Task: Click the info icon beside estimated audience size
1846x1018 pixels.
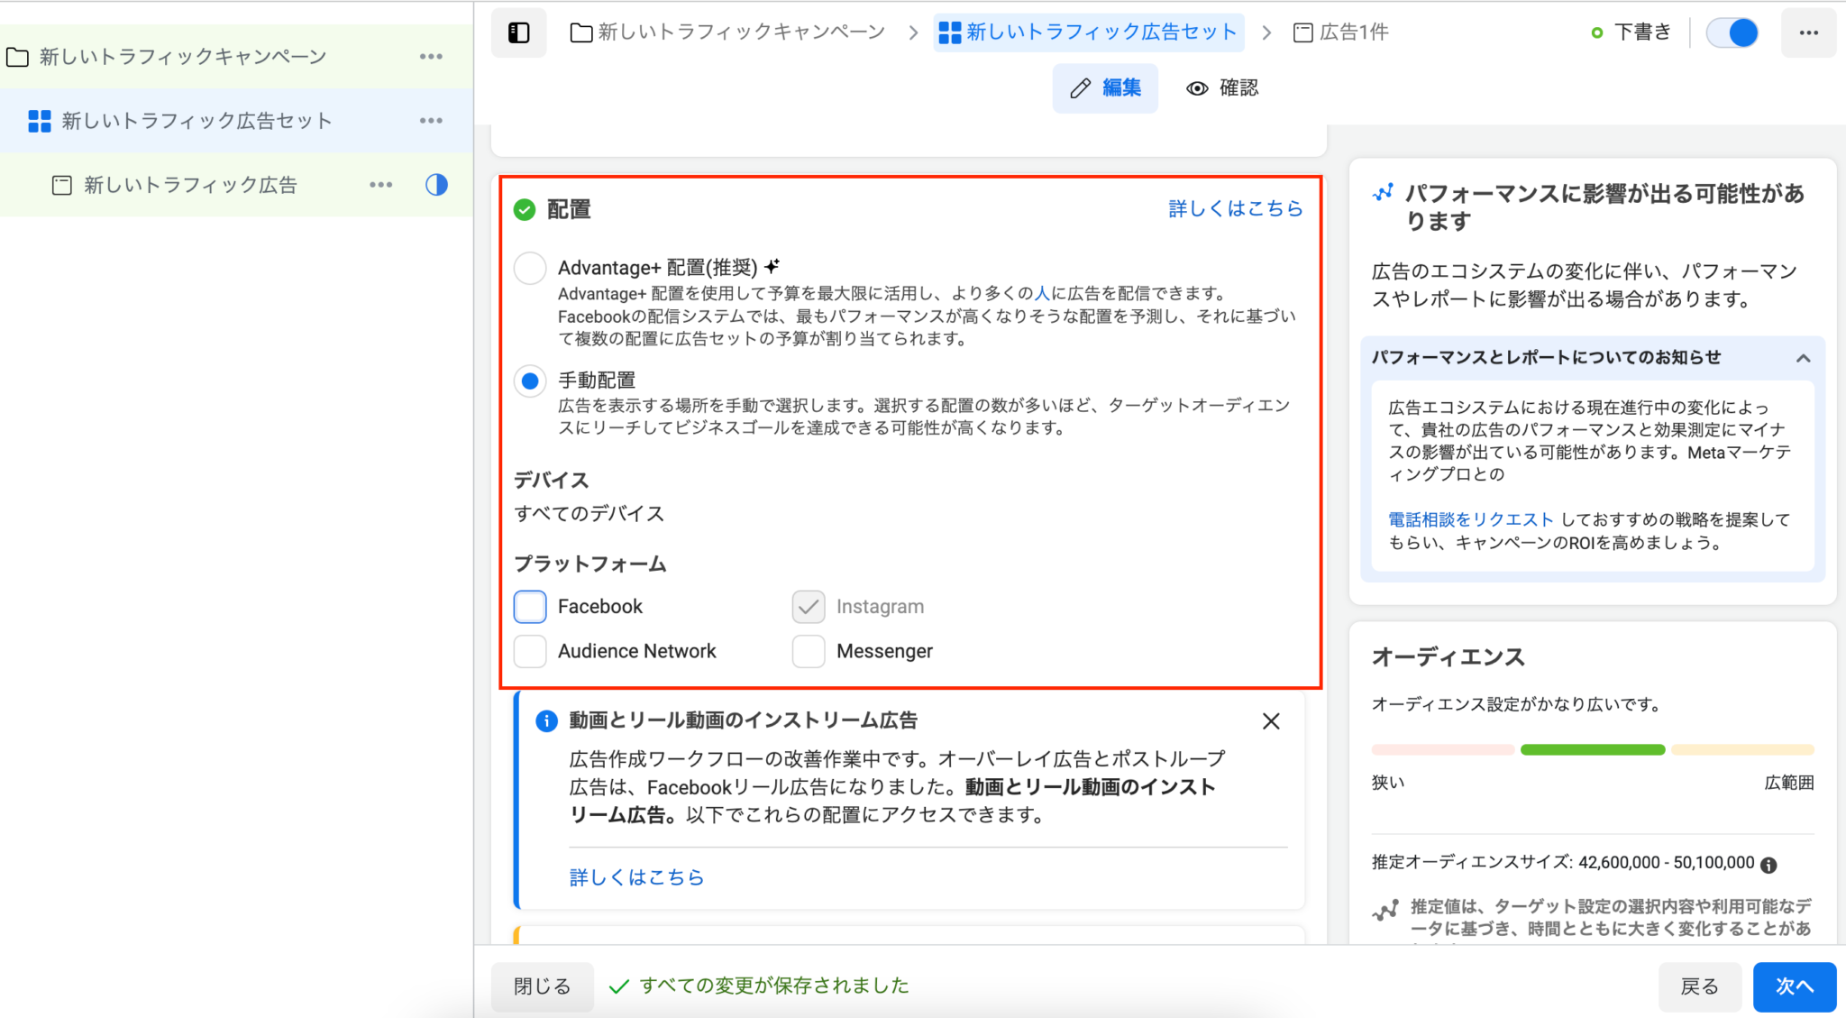Action: click(x=1768, y=863)
